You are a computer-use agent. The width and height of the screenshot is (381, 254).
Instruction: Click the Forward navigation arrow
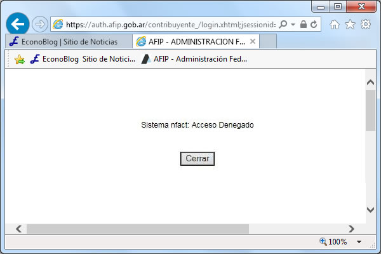point(39,24)
